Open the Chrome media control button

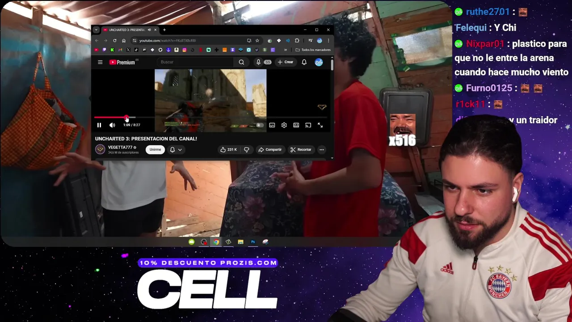tap(310, 41)
